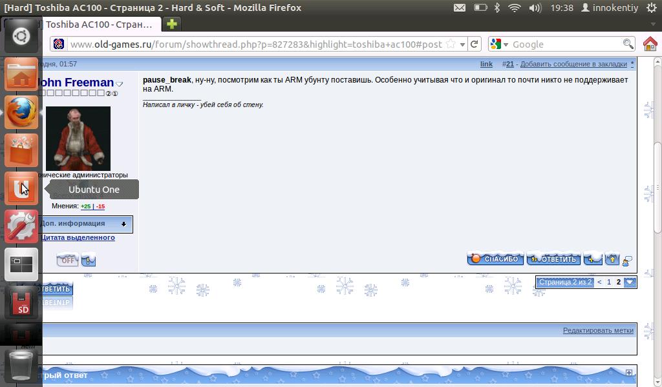Screen dimensions: 662x387
Task: Click the URL address field
Action: point(255,45)
